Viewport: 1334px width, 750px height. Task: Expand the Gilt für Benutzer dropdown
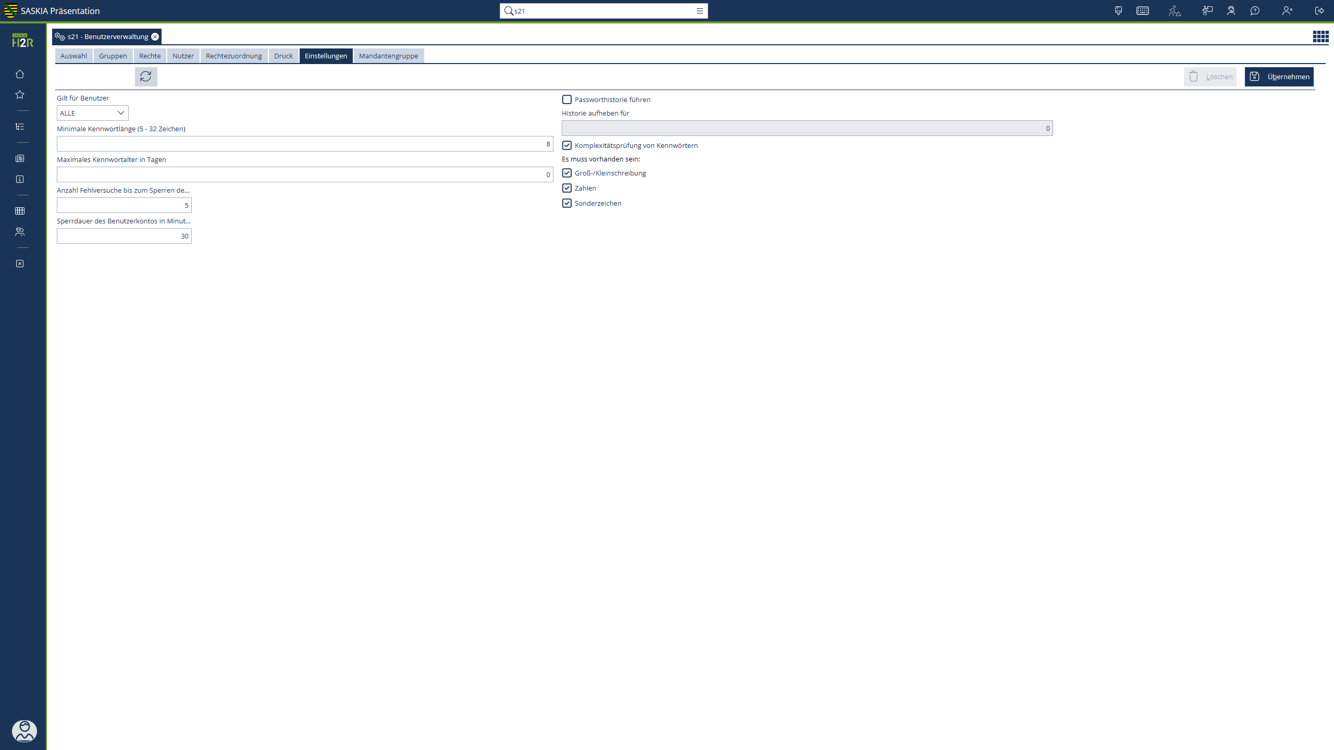click(x=93, y=113)
